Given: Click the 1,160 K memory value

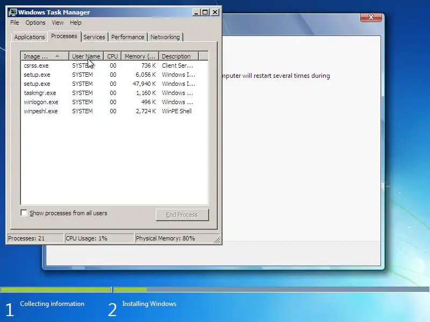Looking at the screenshot, I should [146, 93].
